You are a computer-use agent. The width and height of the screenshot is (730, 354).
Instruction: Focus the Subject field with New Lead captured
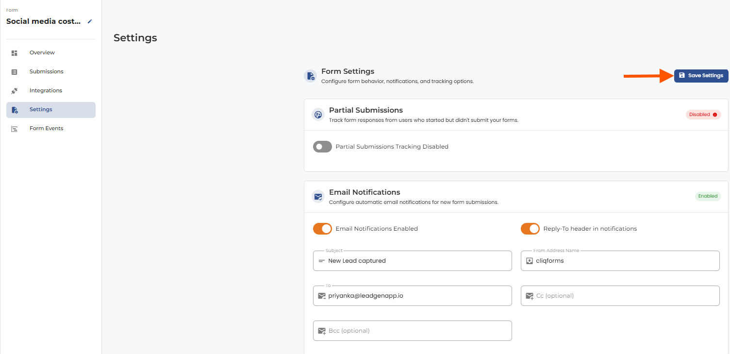(413, 261)
